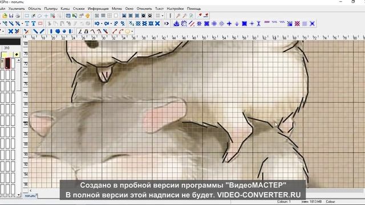The width and height of the screenshot is (365, 205).
Task: Select the lasso freehand selection tool
Action: pyautogui.click(x=39, y=16)
